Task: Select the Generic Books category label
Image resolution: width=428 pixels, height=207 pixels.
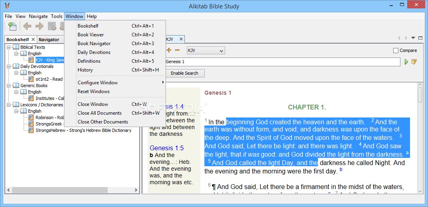Action: 34,86
